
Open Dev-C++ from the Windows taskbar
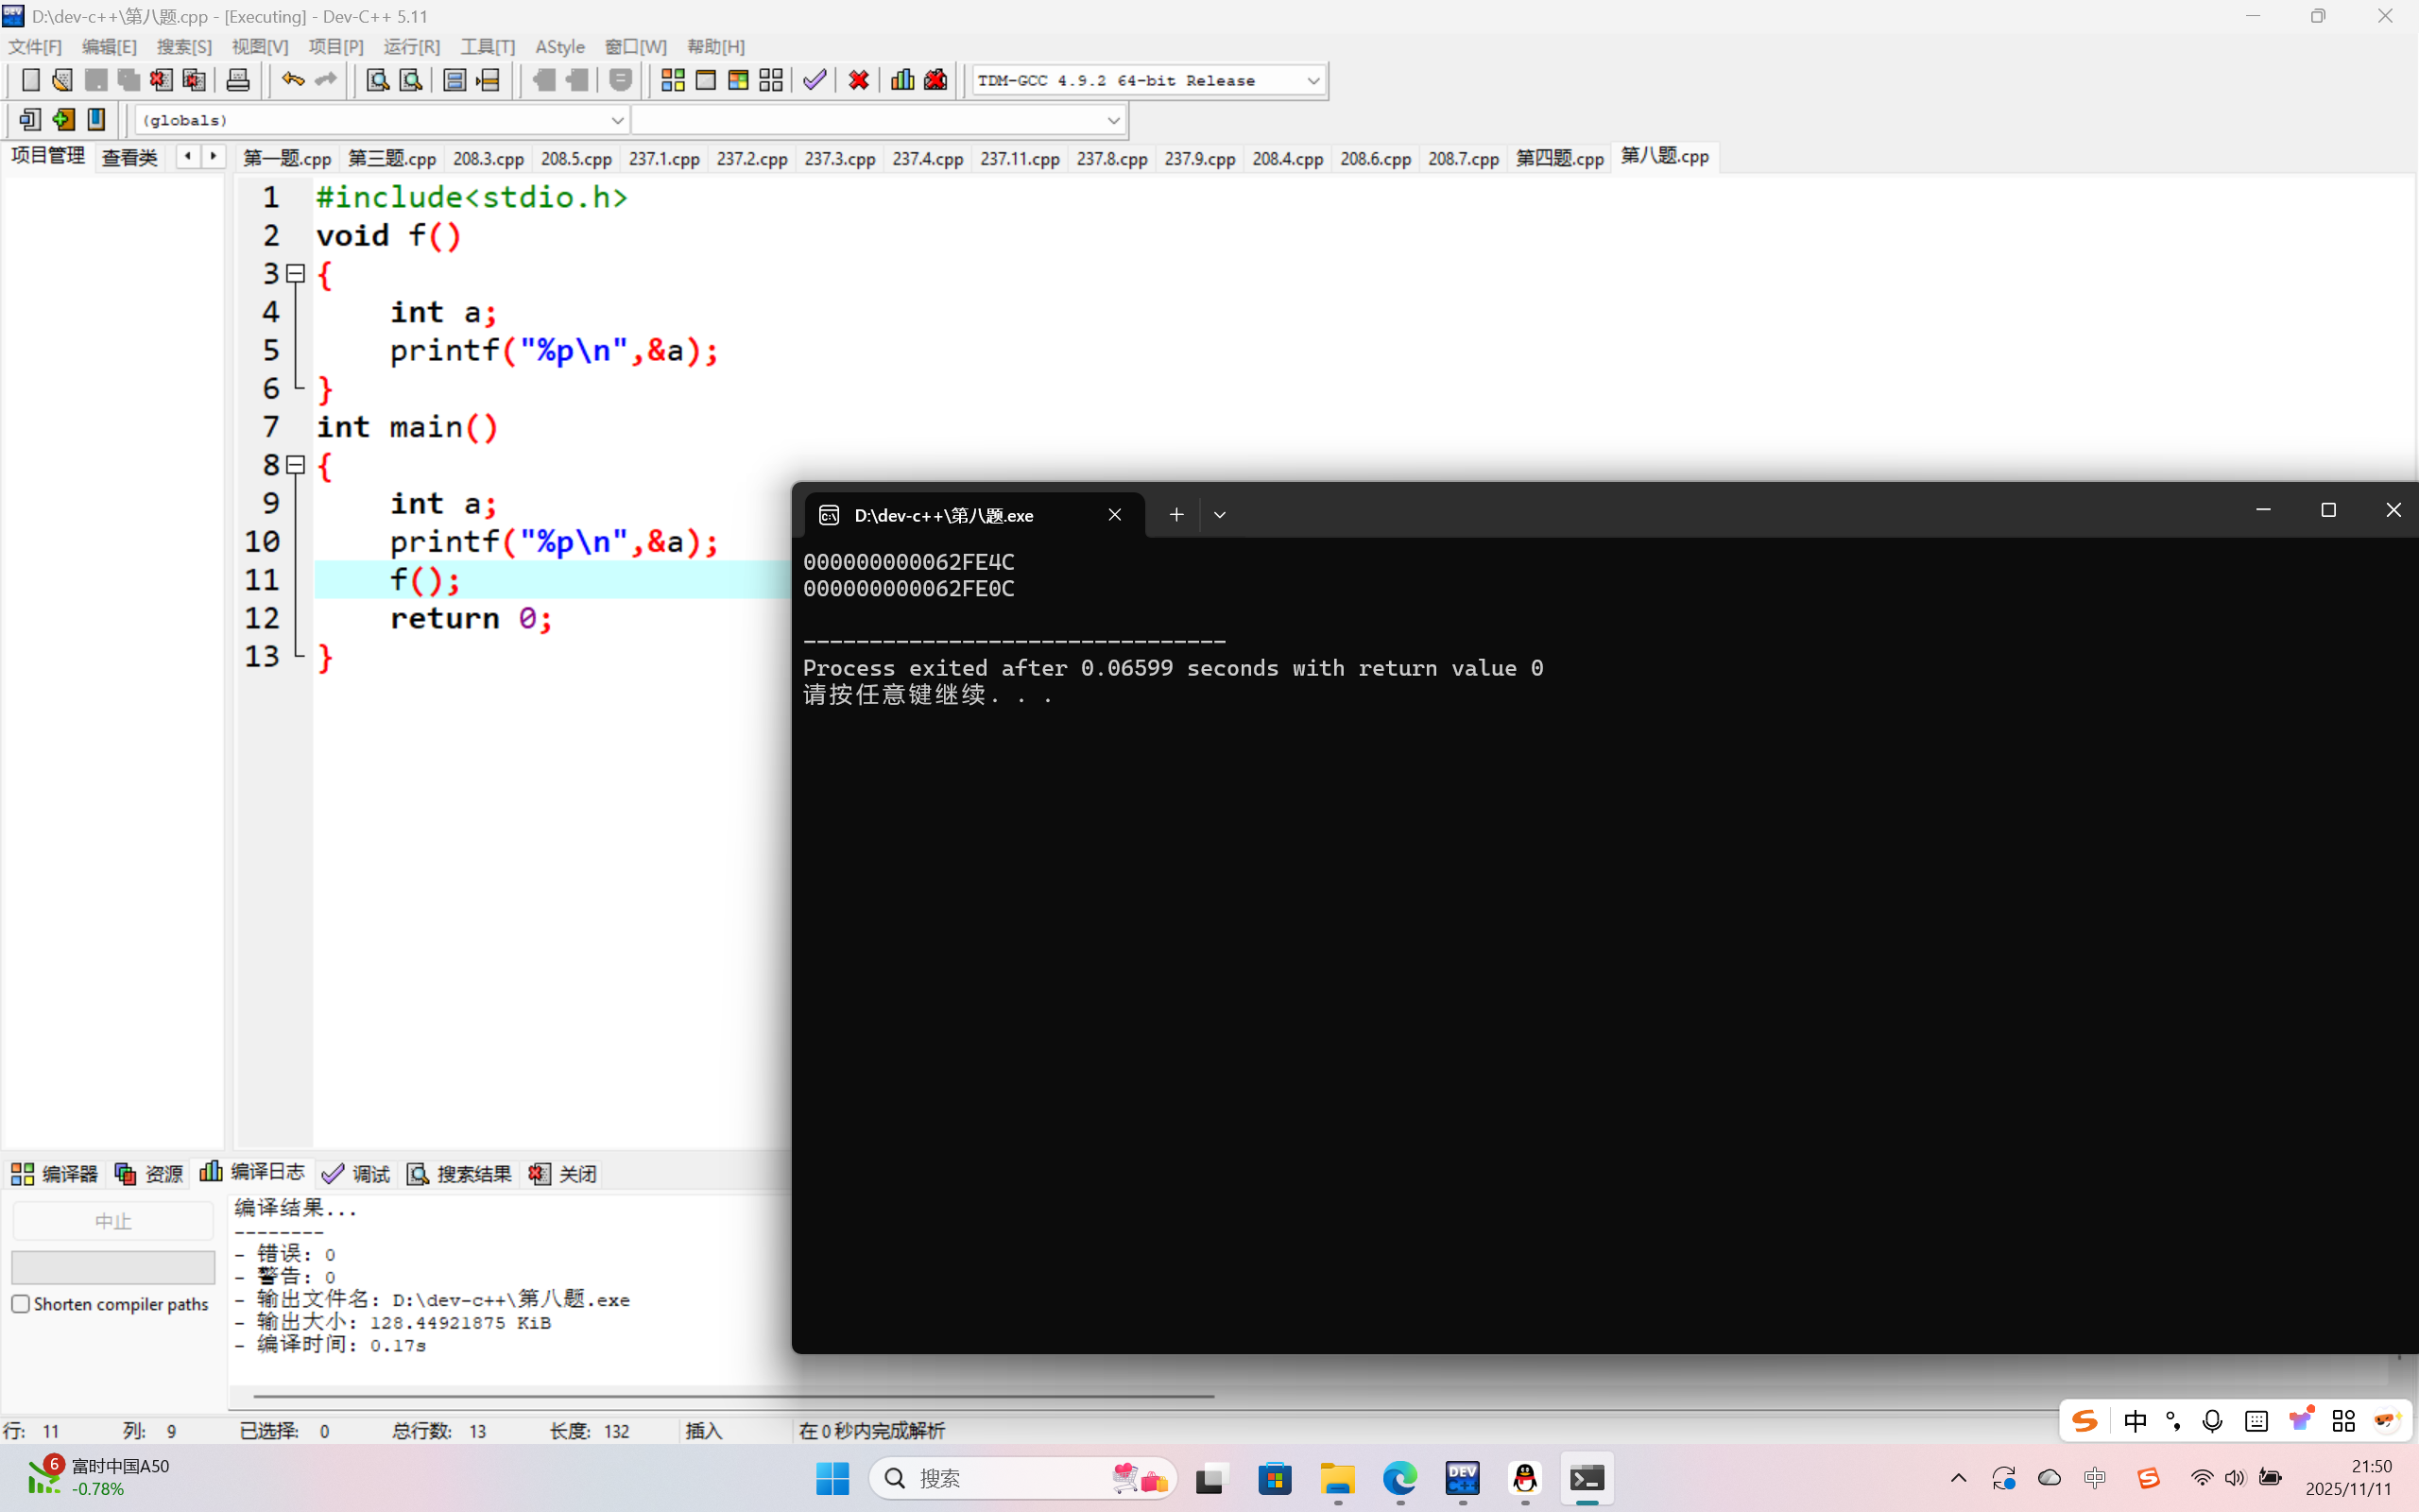click(x=1463, y=1478)
